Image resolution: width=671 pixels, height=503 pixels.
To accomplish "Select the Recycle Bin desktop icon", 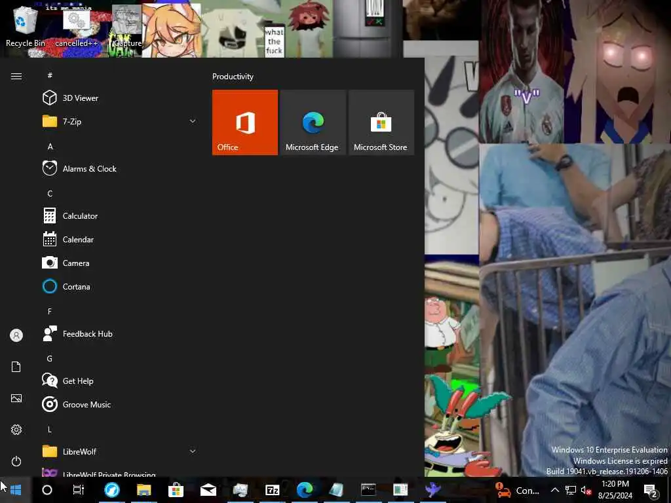I will (26, 27).
